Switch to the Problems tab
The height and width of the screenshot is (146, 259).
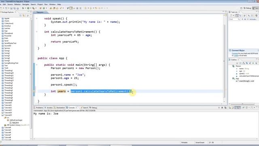pyautogui.click(x=38, y=107)
